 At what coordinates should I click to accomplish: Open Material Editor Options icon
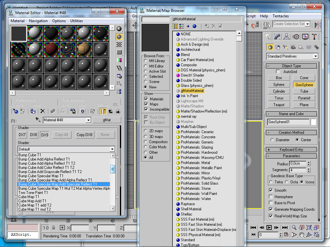coord(119,76)
